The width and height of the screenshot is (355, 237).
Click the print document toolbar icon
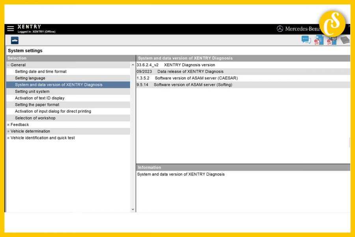click(331, 40)
